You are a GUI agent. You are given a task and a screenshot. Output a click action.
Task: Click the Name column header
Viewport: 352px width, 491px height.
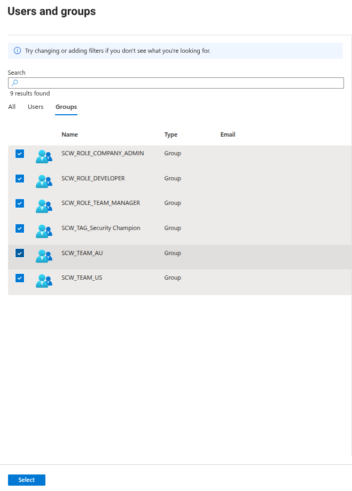pyautogui.click(x=69, y=134)
